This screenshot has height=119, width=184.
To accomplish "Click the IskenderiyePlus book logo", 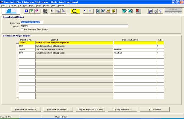I will [x=11, y=11].
